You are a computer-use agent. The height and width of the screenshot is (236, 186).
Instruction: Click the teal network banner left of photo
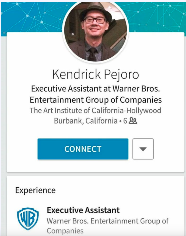pos(31,16)
